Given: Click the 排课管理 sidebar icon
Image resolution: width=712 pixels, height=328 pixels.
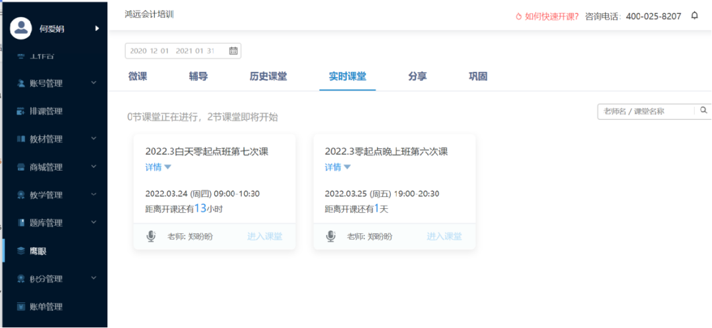Looking at the screenshot, I should [x=20, y=111].
